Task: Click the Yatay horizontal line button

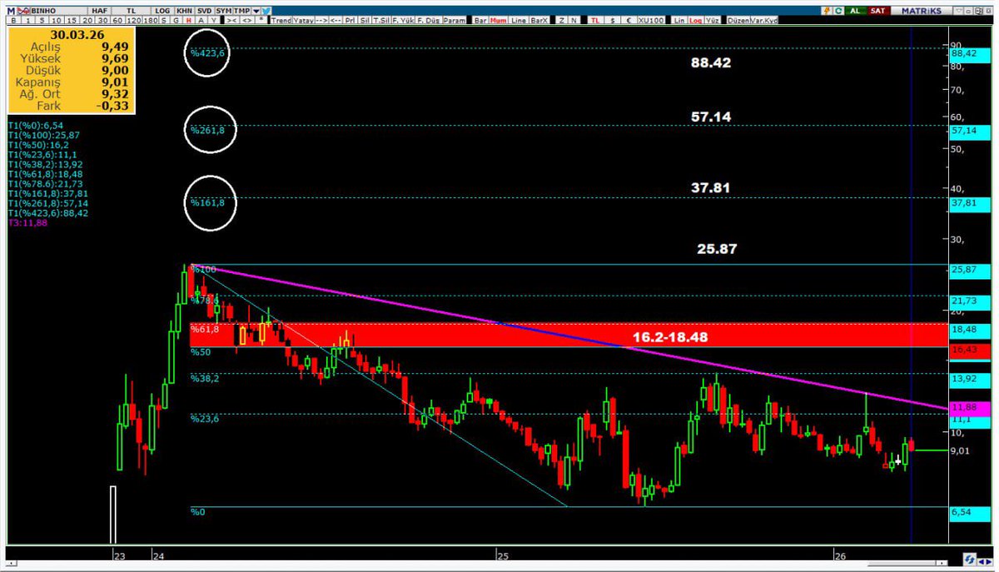Action: click(303, 20)
